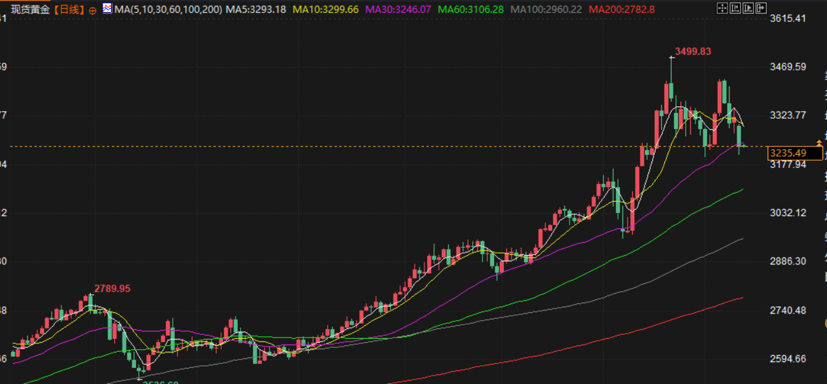827x384 pixels.
Task: Click the 2789.95 peak price label
Action: click(112, 288)
